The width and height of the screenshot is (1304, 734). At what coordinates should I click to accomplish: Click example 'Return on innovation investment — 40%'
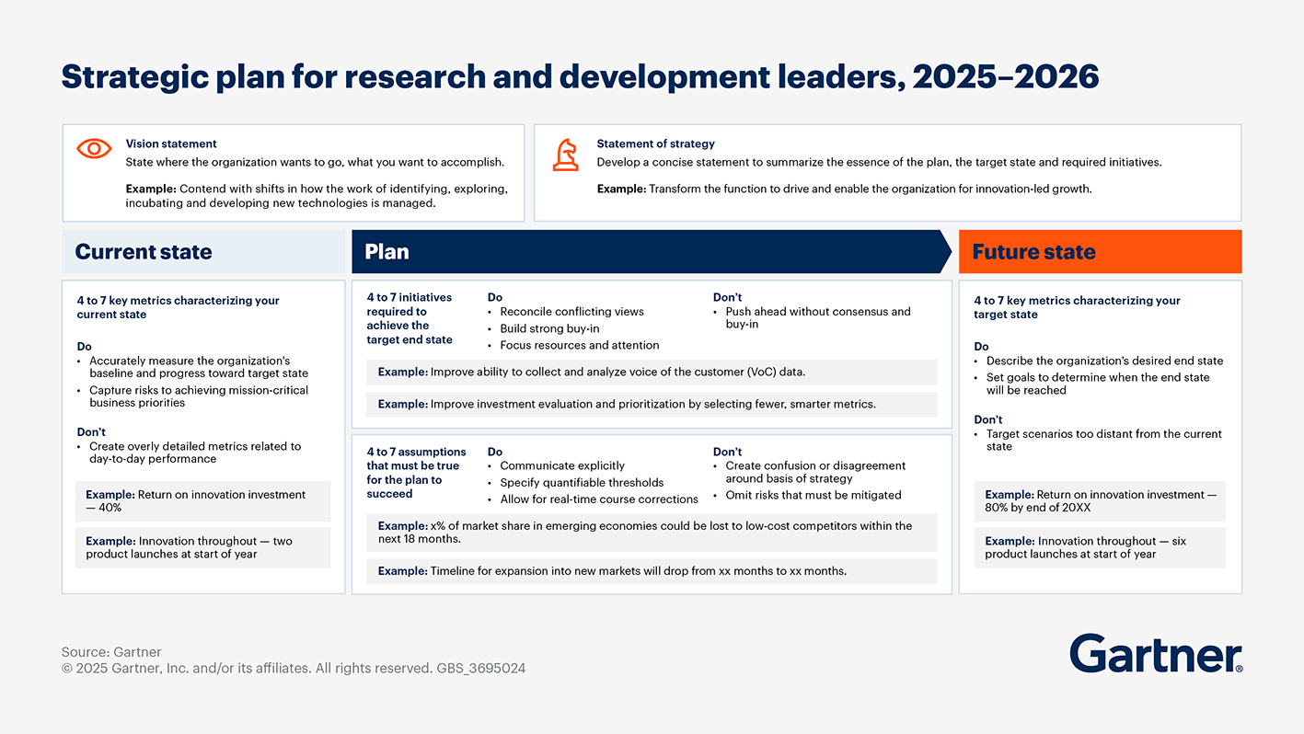click(202, 501)
